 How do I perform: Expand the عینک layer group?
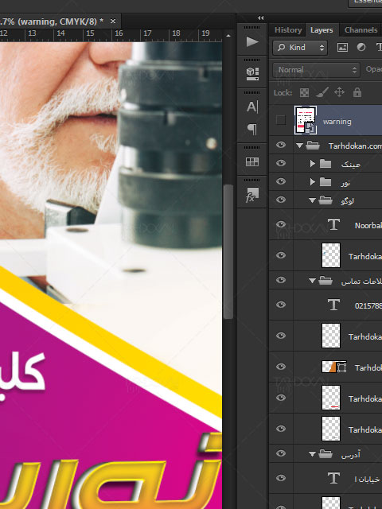pos(313,163)
